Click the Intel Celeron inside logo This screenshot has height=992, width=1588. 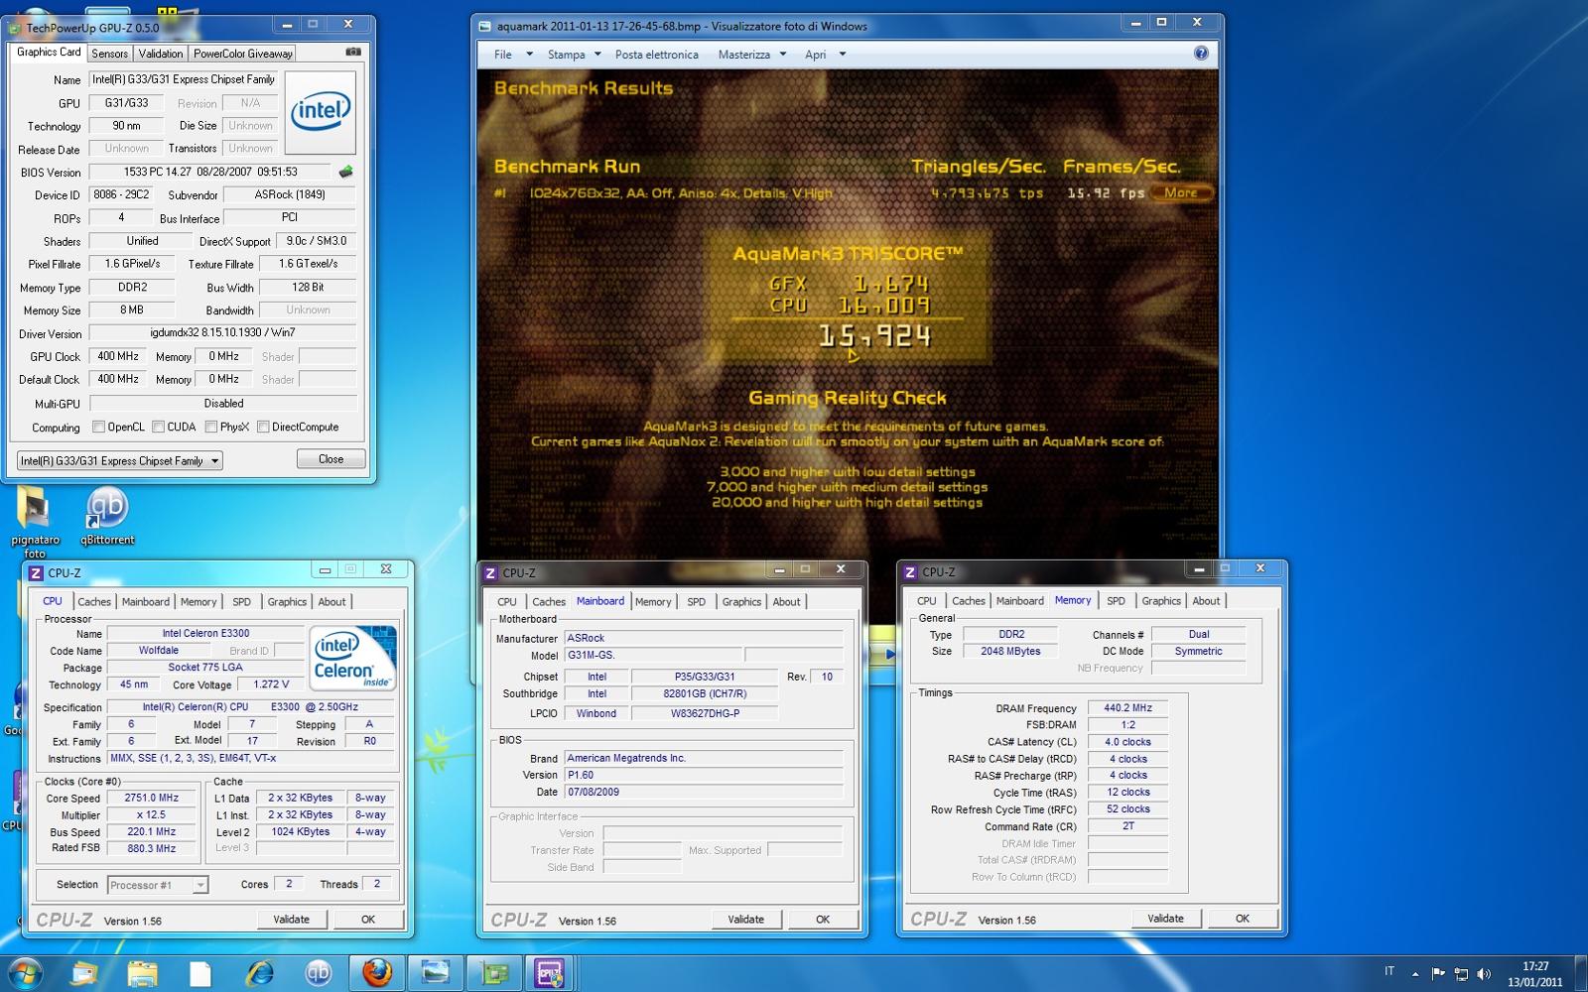coord(353,658)
